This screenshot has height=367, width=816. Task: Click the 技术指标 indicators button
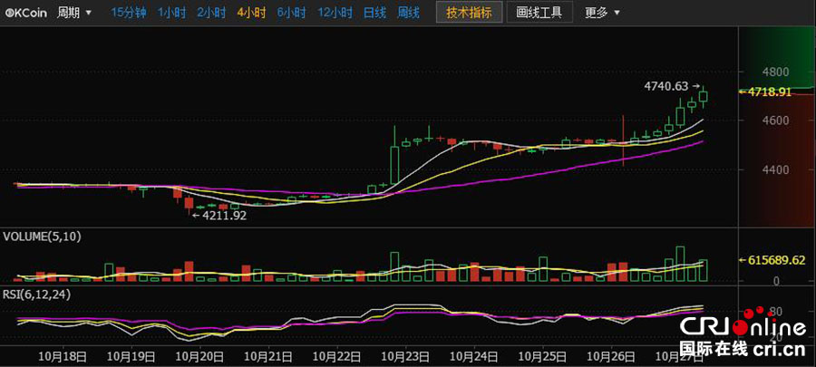coord(470,14)
